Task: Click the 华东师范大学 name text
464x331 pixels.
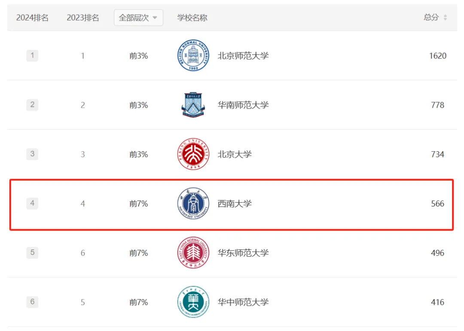Action: click(243, 253)
